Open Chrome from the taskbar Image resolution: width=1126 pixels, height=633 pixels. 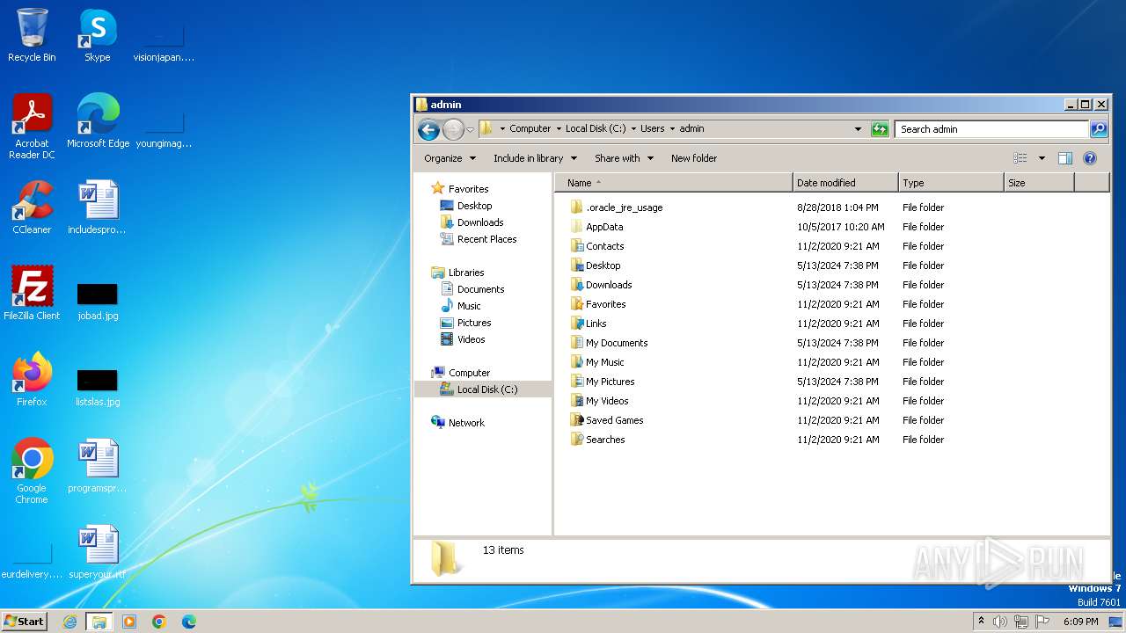coord(159,622)
